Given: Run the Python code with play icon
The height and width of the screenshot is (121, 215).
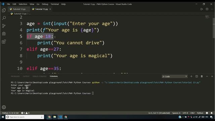Looking at the screenshot, I should (x=202, y=9).
